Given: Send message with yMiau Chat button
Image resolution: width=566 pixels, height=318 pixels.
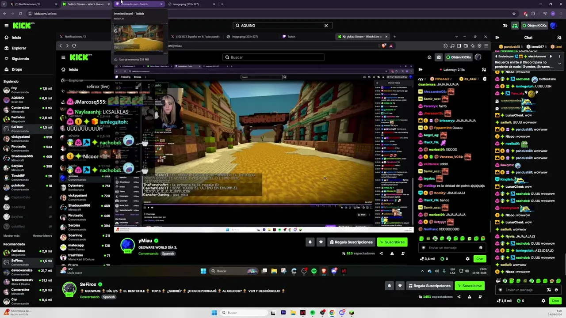Looking at the screenshot, I should (479, 259).
